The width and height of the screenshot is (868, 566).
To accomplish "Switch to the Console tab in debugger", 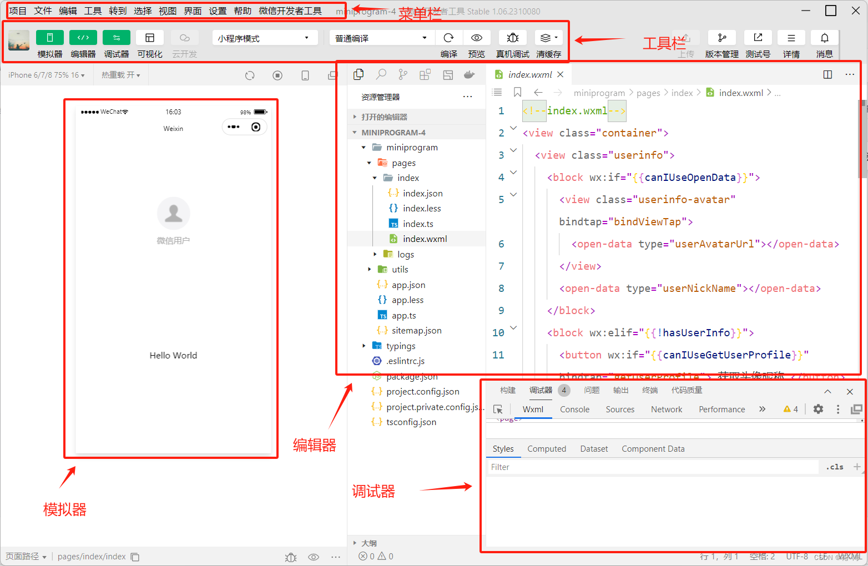I will (574, 410).
